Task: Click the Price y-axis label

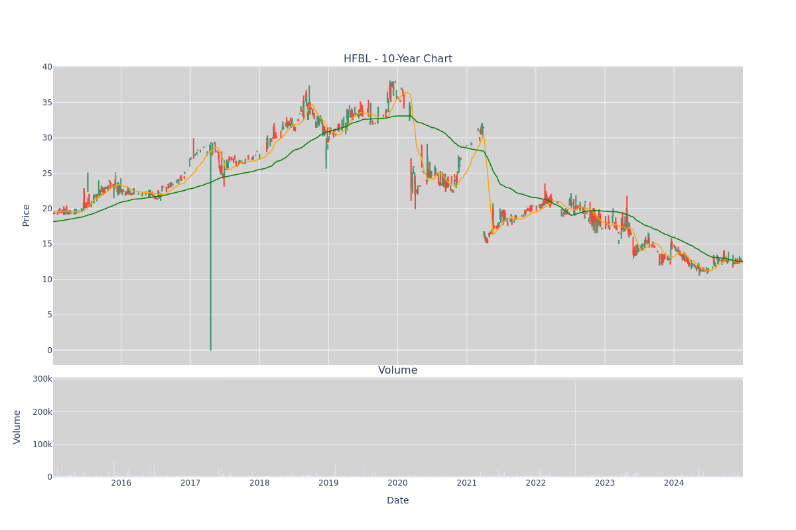Action: 27,215
